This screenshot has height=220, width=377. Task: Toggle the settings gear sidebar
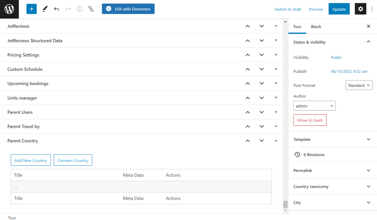click(360, 9)
